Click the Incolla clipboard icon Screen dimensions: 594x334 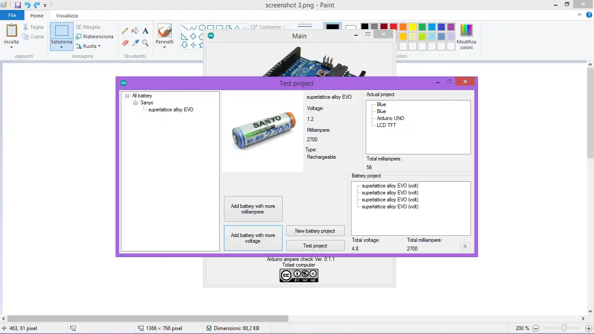coord(11,31)
